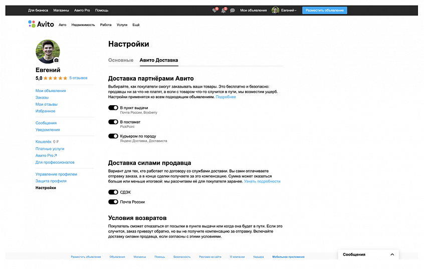
Task: Click footer «Карьера» link
Action: point(258,257)
